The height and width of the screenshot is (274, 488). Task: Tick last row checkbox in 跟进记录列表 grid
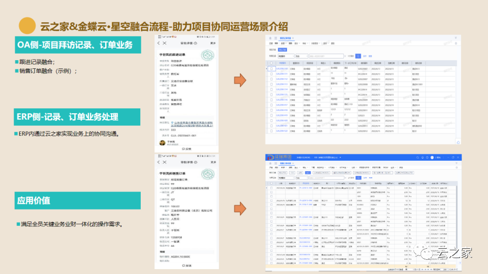tap(272, 131)
